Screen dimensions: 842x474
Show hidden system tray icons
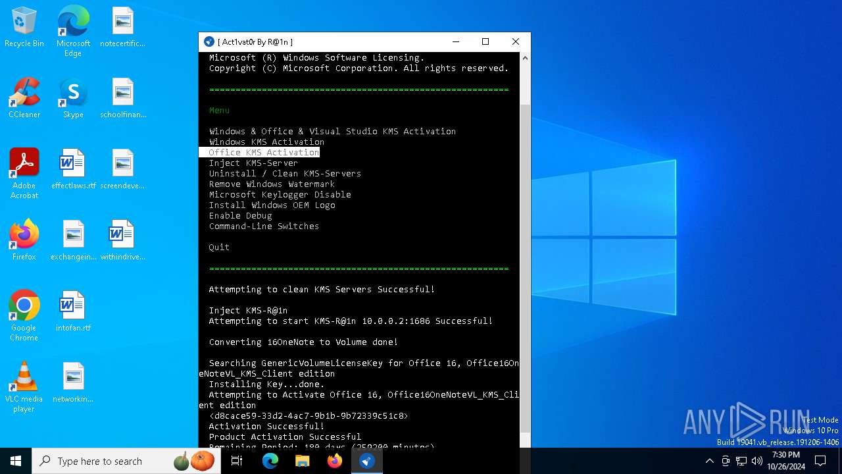(x=709, y=461)
